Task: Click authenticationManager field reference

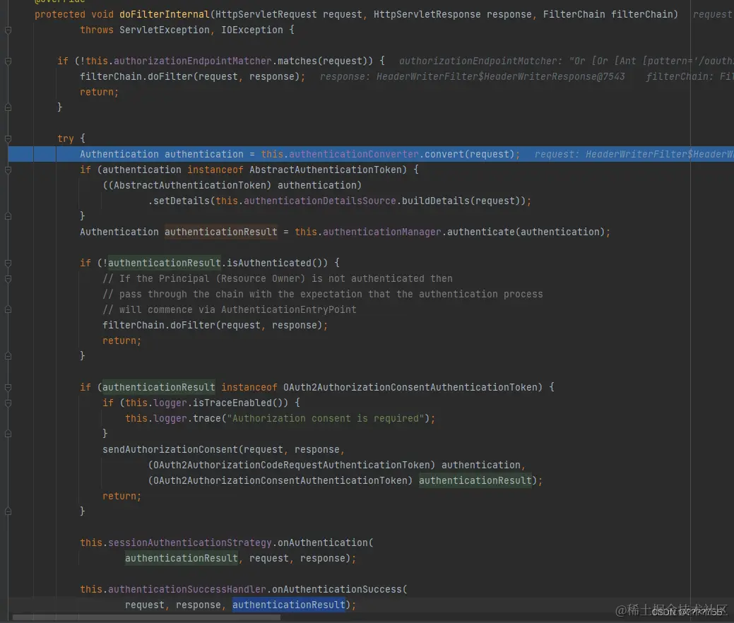Action: pyautogui.click(x=382, y=232)
